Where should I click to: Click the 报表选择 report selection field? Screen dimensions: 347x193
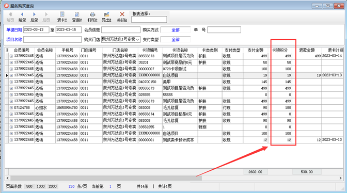point(149,20)
